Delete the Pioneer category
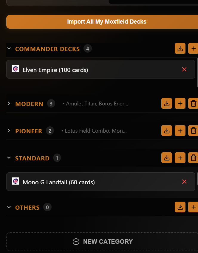The height and width of the screenshot is (253, 198). tap(194, 131)
